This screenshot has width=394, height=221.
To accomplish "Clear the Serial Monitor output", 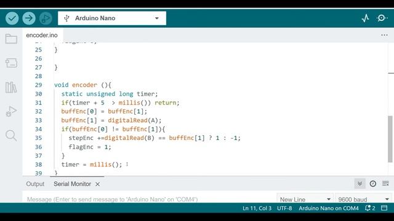I will pyautogui.click(x=385, y=184).
